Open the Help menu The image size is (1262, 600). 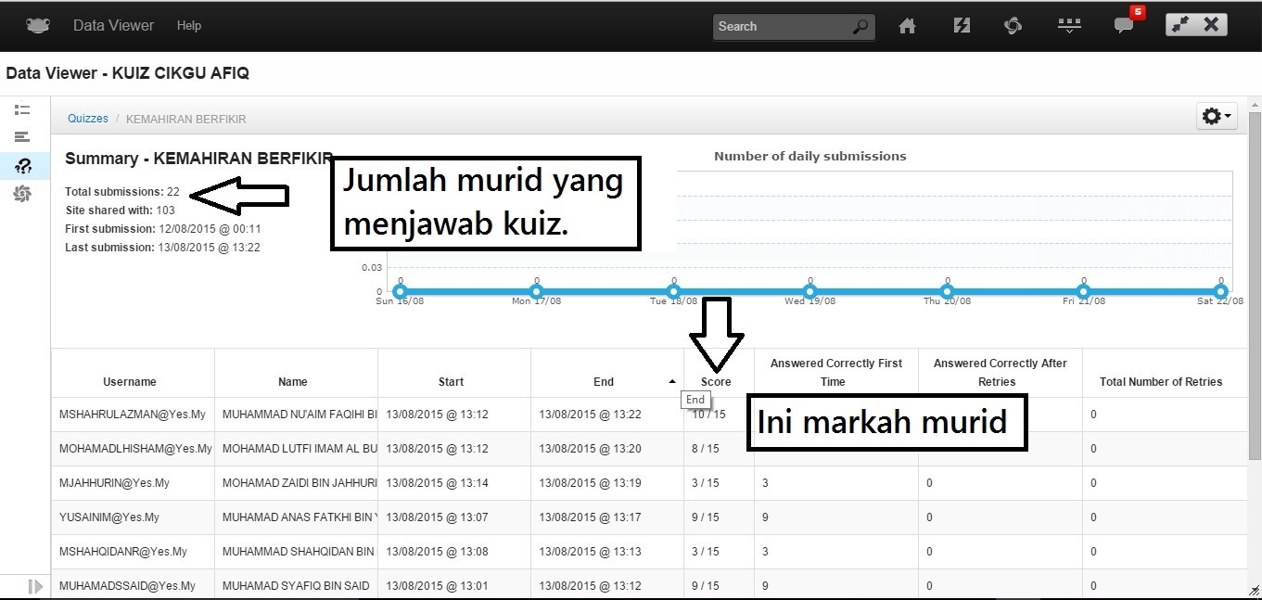click(189, 25)
